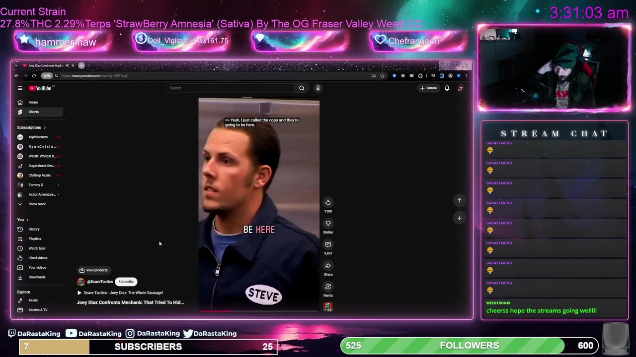
Task: Open Chillhop Music channel
Action: [x=40, y=176]
